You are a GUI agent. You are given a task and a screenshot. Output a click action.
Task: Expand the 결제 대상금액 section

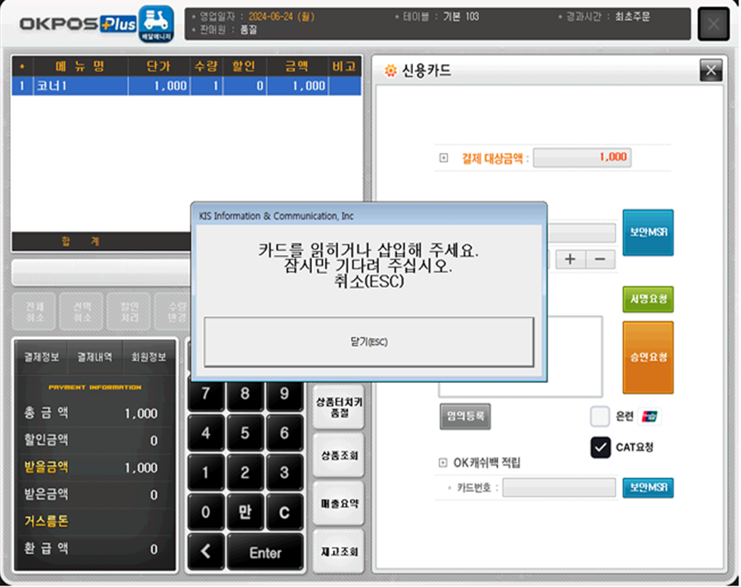(444, 158)
